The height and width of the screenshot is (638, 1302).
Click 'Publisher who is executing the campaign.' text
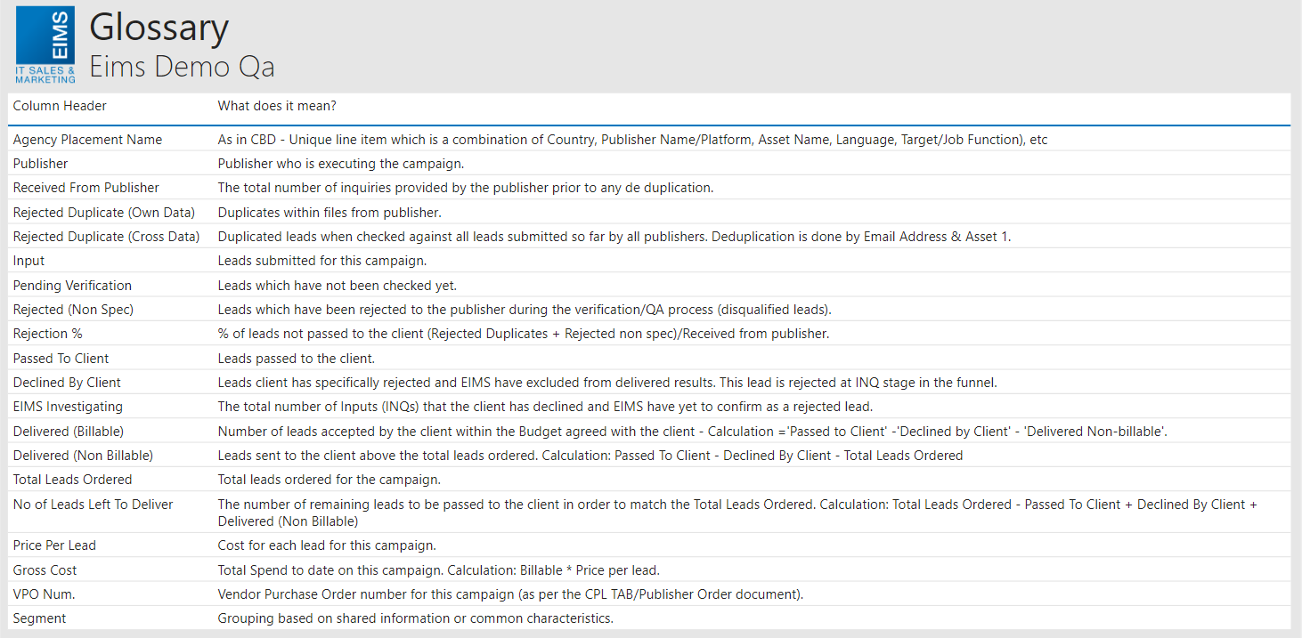point(341,164)
